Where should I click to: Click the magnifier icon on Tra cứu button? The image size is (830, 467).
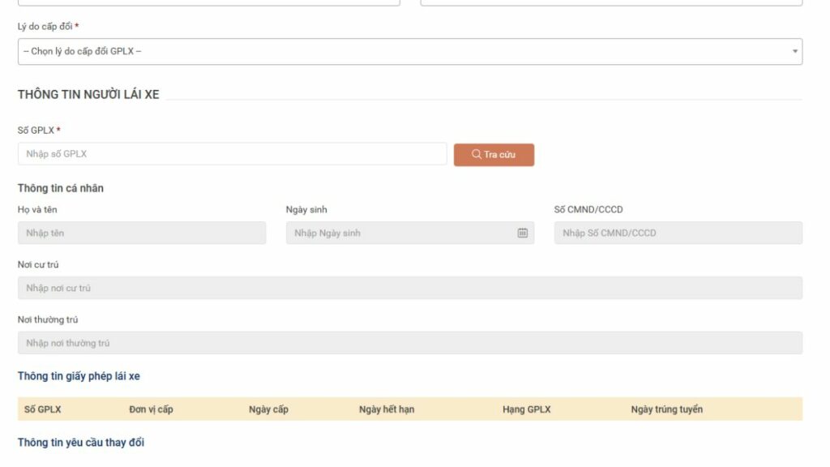tap(477, 154)
